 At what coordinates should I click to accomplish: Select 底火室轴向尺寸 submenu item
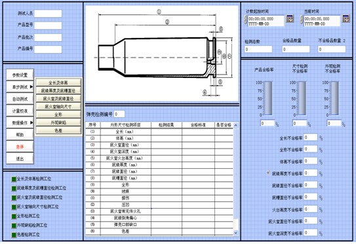pos(58,107)
